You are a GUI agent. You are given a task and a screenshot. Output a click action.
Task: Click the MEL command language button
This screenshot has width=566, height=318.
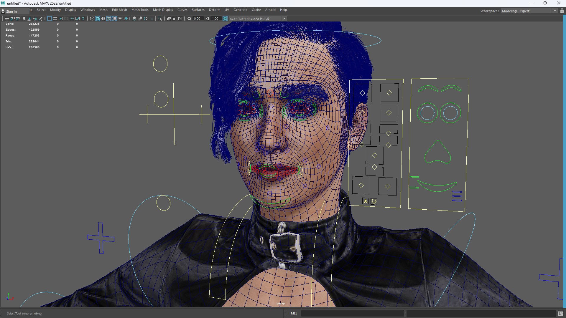click(x=294, y=313)
